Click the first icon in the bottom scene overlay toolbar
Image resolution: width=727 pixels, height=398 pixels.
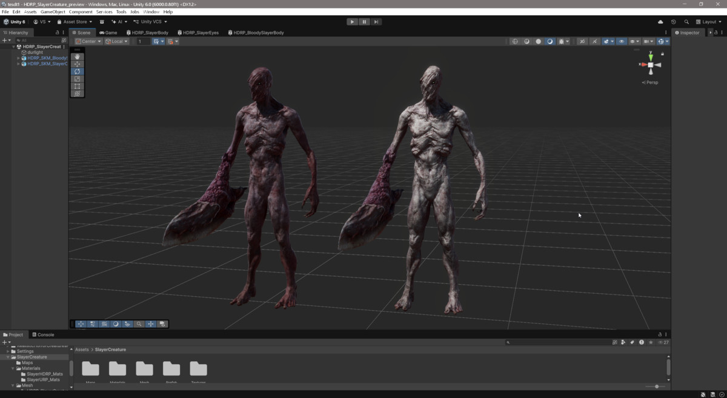pyautogui.click(x=81, y=324)
